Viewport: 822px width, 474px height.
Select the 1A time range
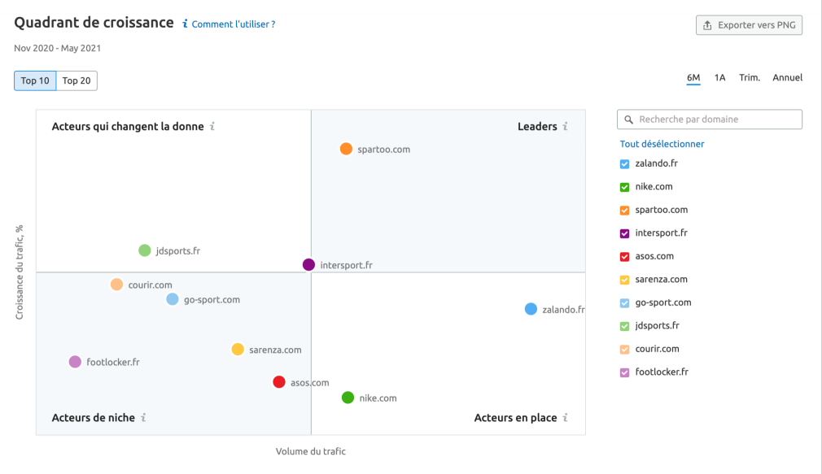[x=719, y=77]
